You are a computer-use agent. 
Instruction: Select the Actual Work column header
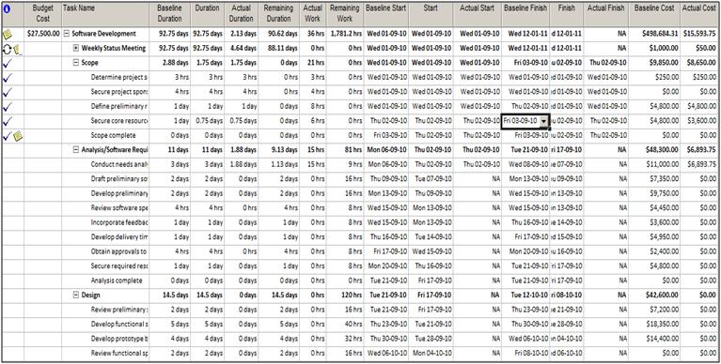(313, 14)
